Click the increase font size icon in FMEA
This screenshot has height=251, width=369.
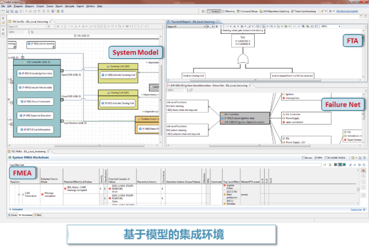click(351, 165)
